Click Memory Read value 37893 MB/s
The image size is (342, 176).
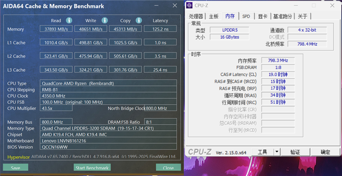[56, 29]
